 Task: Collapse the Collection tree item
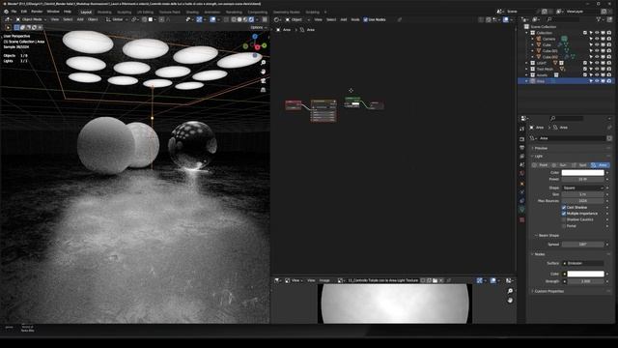coord(527,33)
